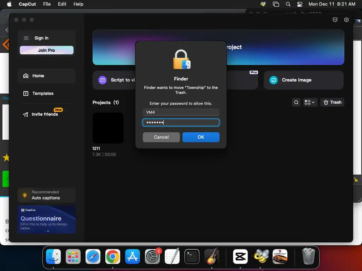
Task: Open Spotlight search in menu bar
Action: click(x=288, y=4)
